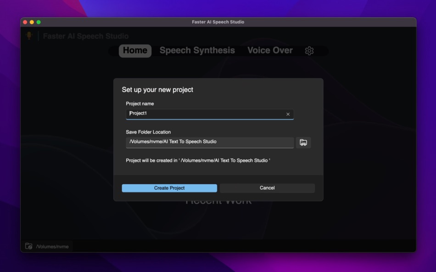436x272 pixels.
Task: Open settings via the gear icon
Action: pyautogui.click(x=309, y=51)
